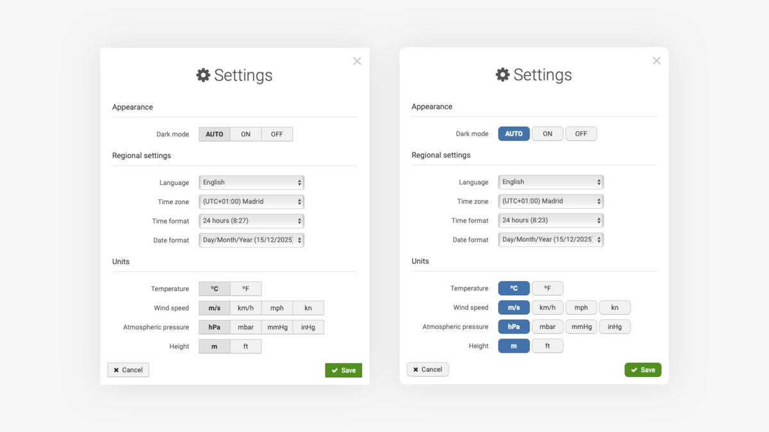Open Language dropdown in right dialog
Screen dimensions: 769x432
click(x=551, y=182)
